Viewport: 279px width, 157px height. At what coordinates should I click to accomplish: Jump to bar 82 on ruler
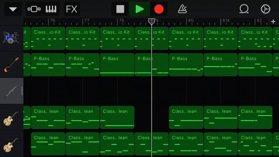pos(259,20)
